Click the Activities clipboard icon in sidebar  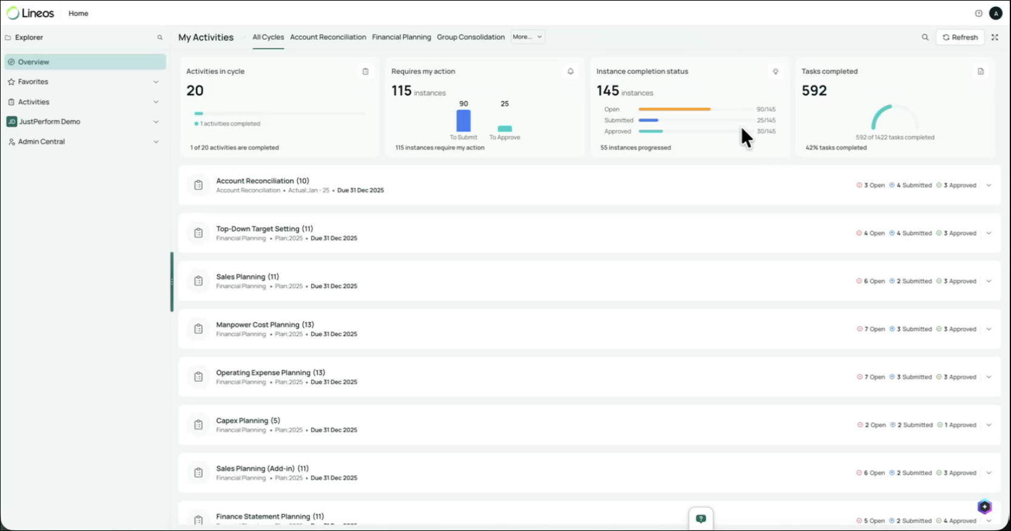point(11,102)
